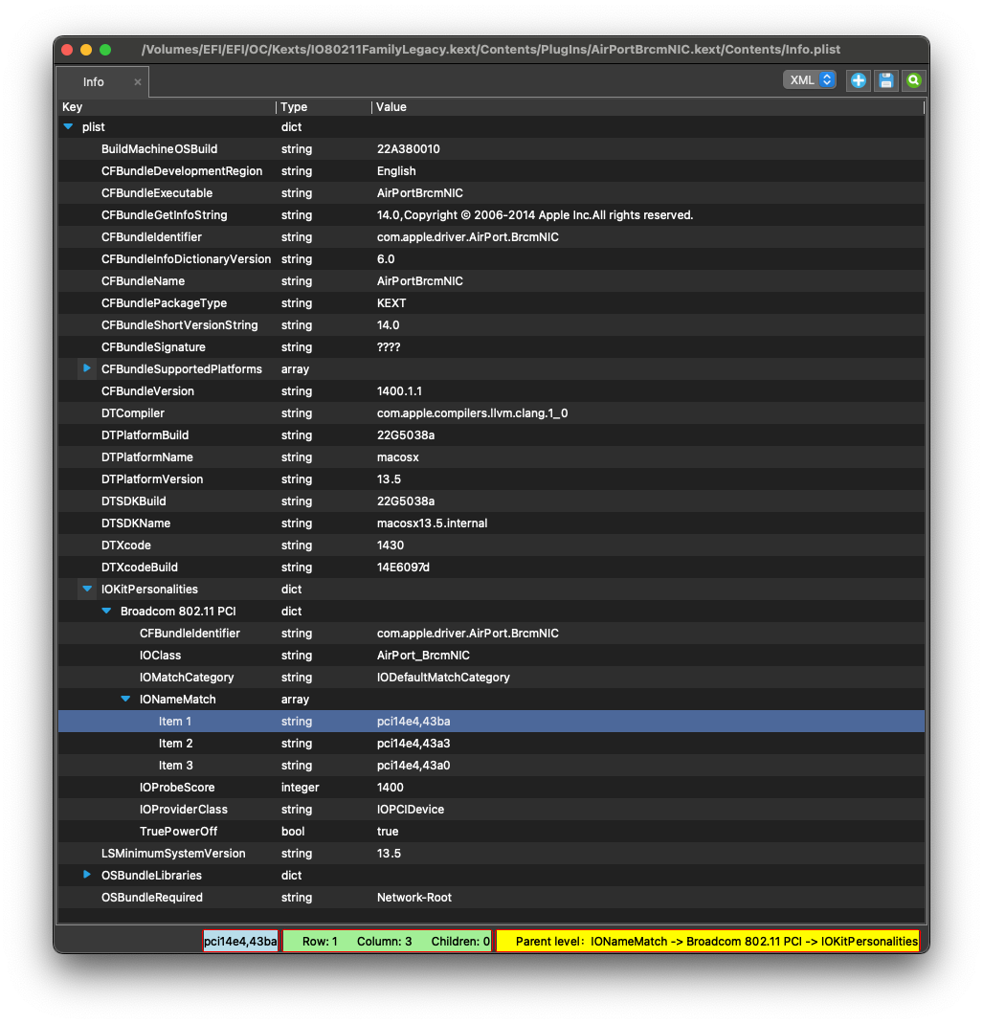
Task: Collapse the IONameMatch array
Action: click(x=125, y=700)
